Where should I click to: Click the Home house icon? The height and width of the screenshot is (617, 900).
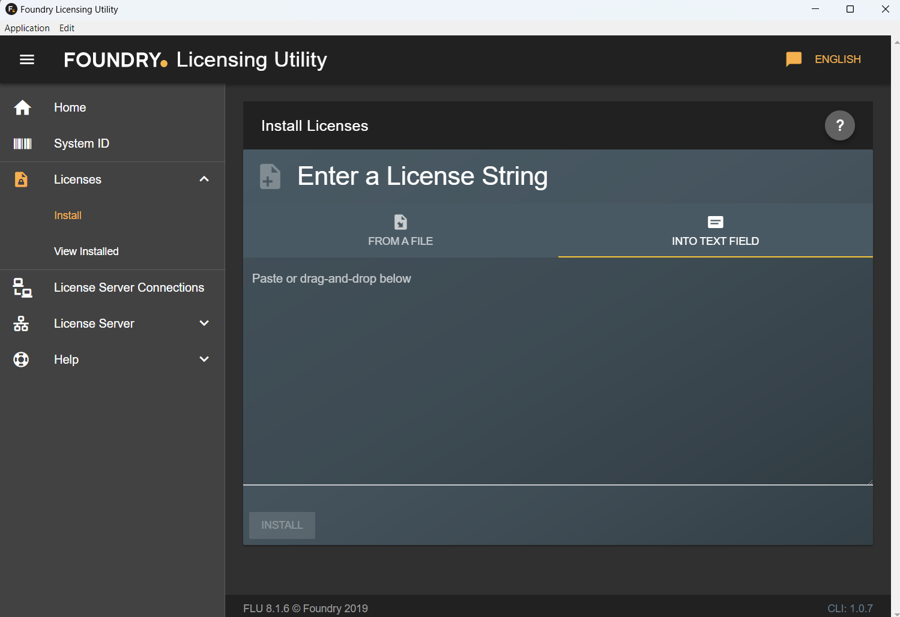[x=22, y=107]
